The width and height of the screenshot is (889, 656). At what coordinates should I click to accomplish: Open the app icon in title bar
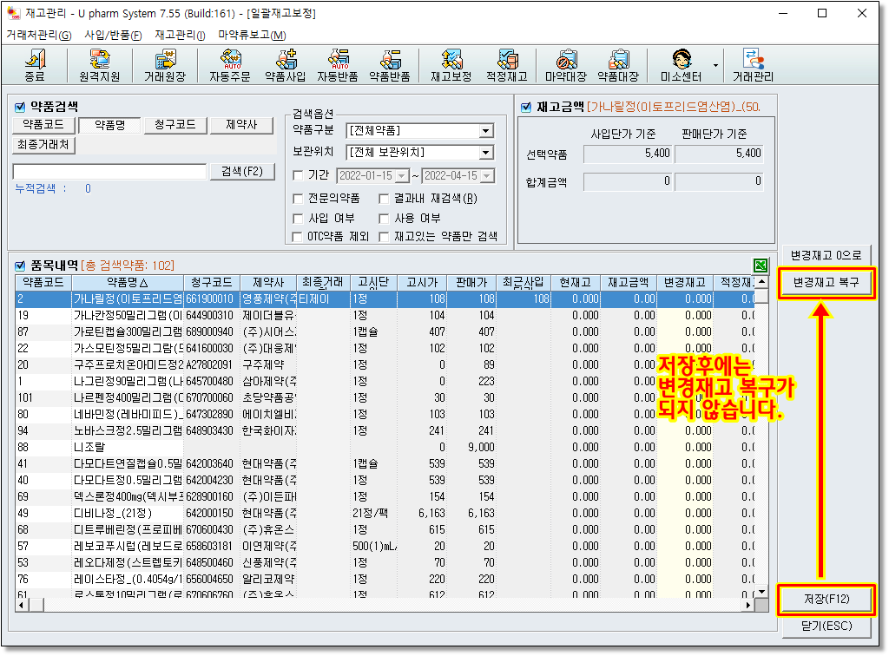(x=12, y=13)
